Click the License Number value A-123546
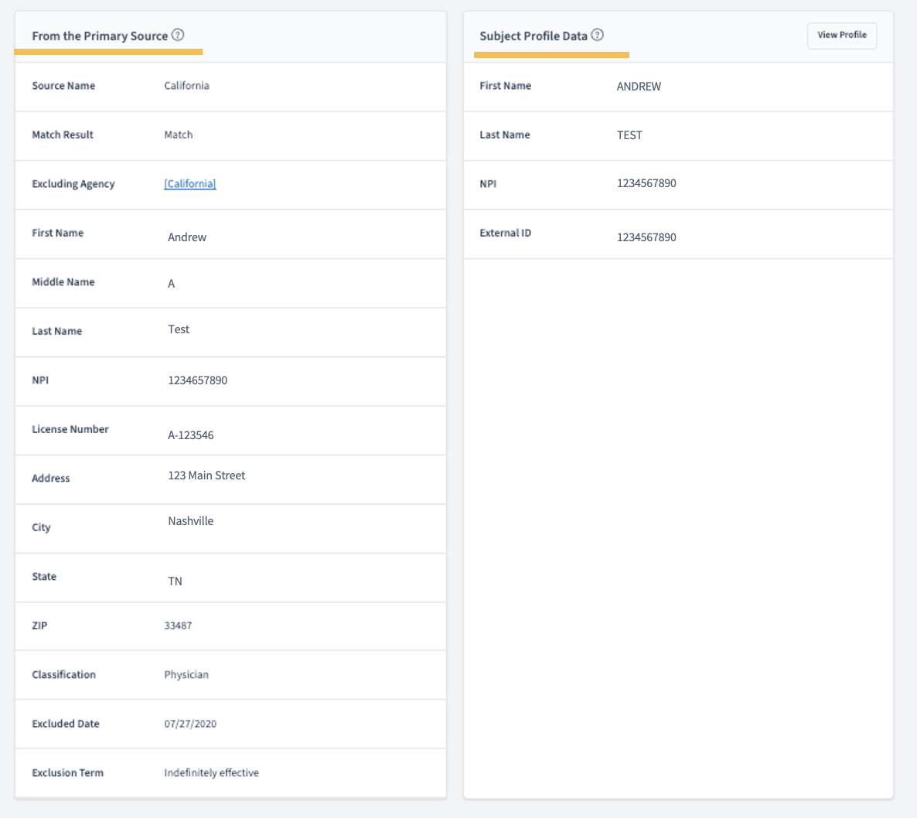This screenshot has width=920, height=818. pyautogui.click(x=191, y=435)
